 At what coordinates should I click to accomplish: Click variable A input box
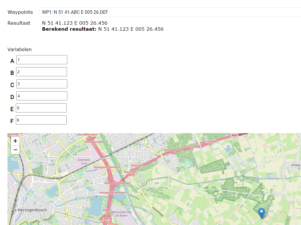click(42, 60)
